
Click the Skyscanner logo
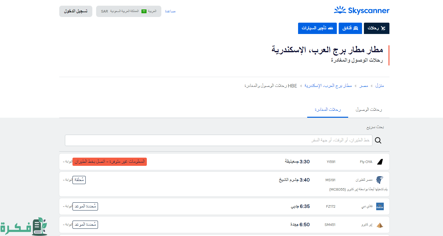361,11
